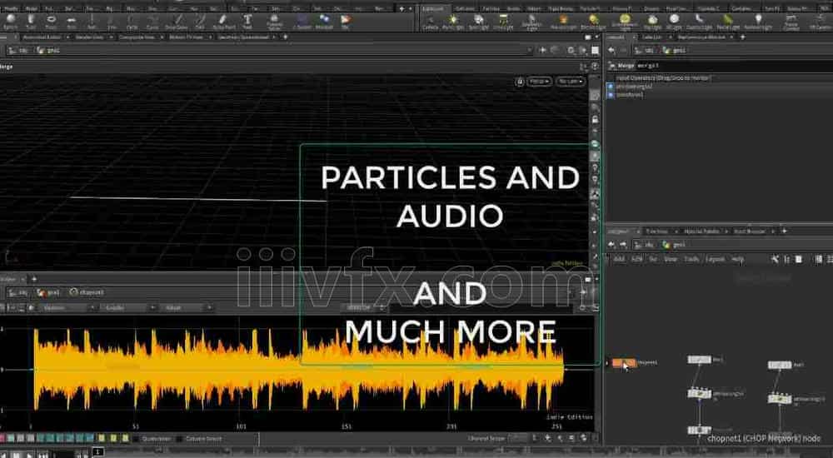Add a Portal Light from the shelf
This screenshot has width=833, height=458.
tap(728, 22)
